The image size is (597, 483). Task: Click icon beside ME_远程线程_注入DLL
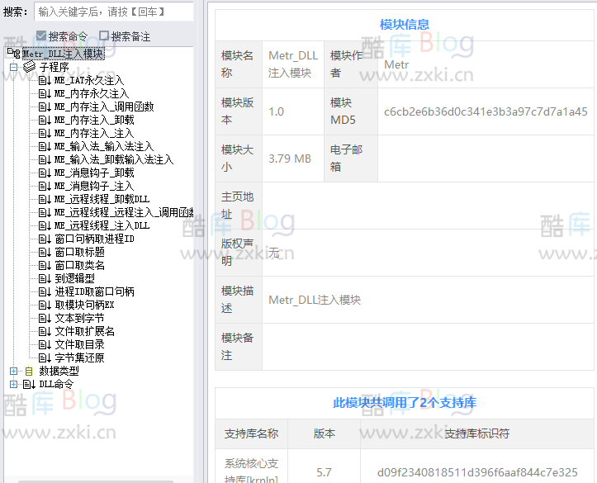(45, 225)
